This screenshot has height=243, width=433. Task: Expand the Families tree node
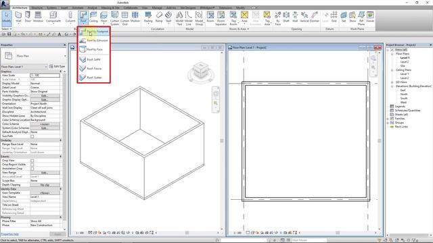(x=388, y=119)
